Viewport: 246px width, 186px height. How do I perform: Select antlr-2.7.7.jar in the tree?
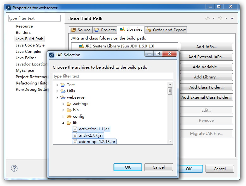(88, 135)
